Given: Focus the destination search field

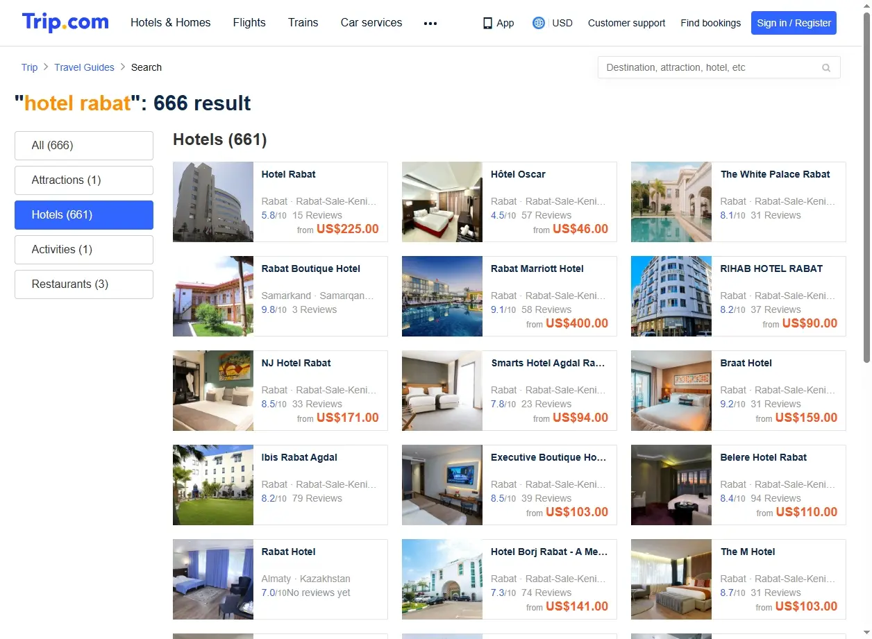Looking at the screenshot, I should (x=719, y=67).
